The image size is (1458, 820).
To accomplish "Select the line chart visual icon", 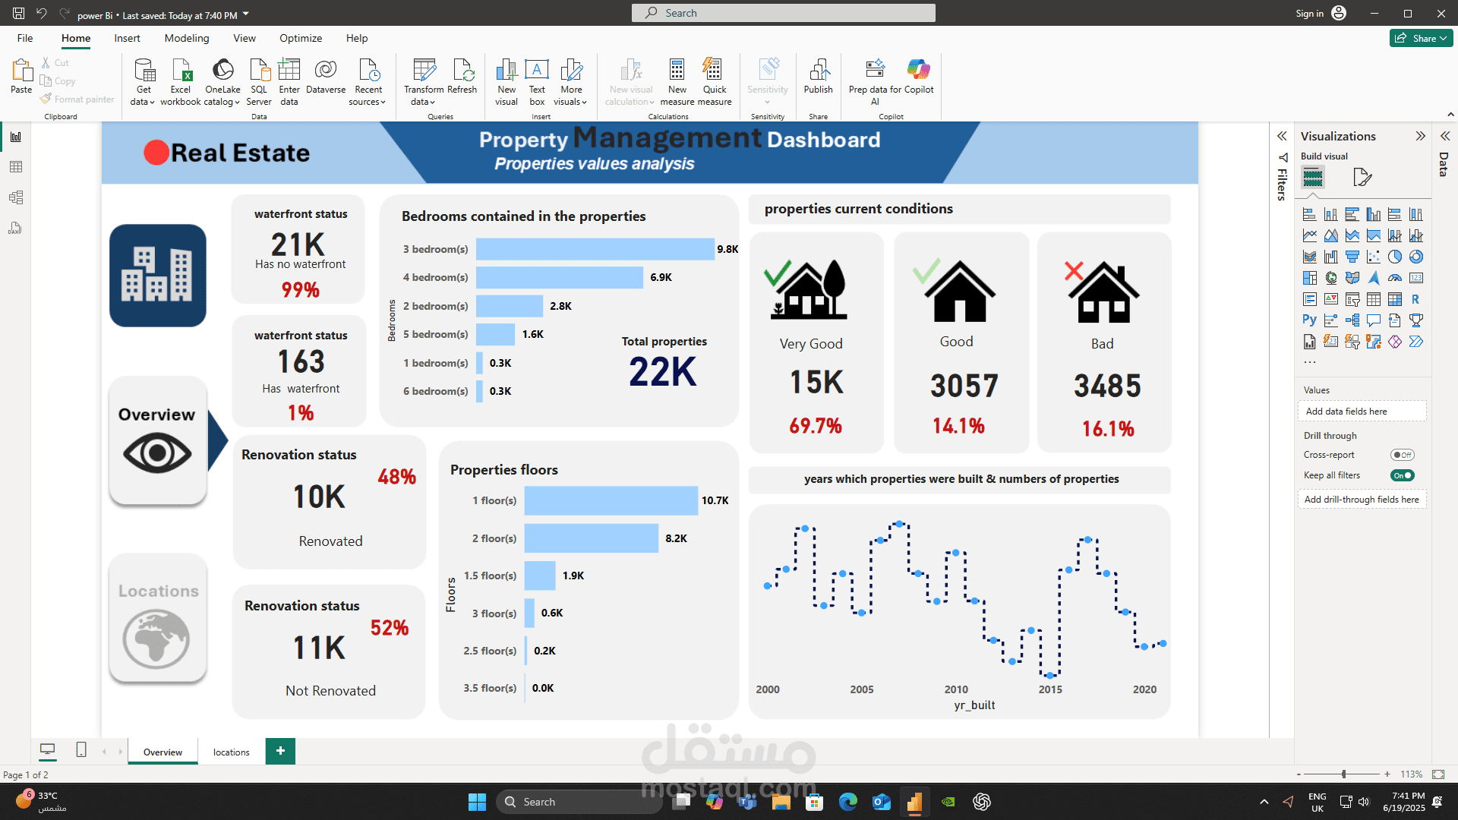I will (1310, 236).
